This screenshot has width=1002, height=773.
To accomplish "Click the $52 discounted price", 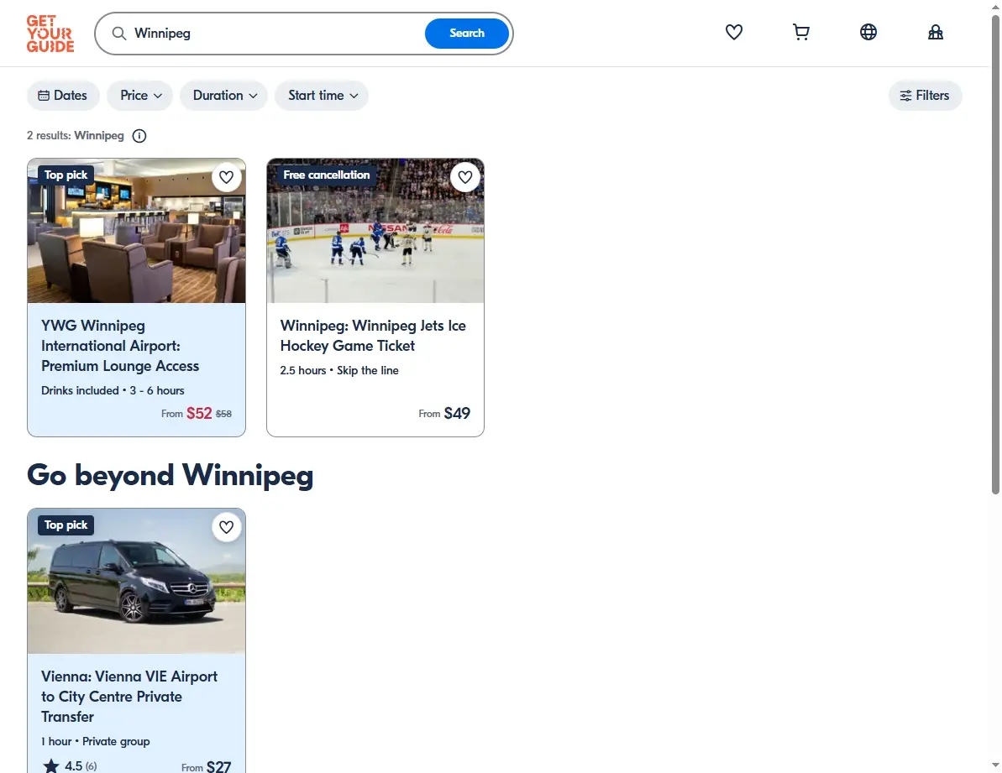I will point(199,414).
